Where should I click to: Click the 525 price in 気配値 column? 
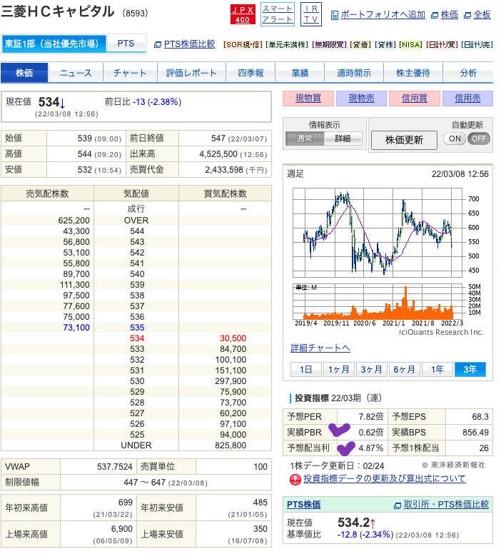(x=137, y=435)
